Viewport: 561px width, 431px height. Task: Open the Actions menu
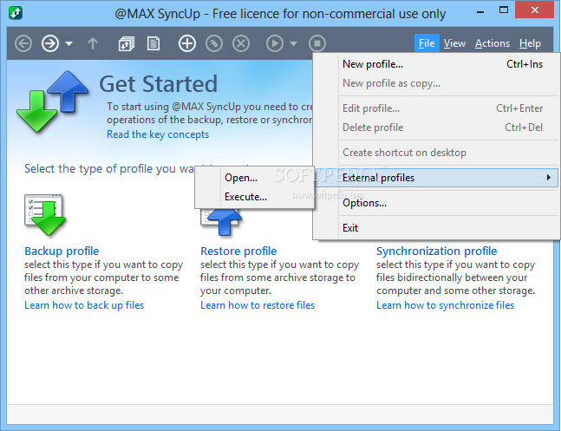point(493,43)
